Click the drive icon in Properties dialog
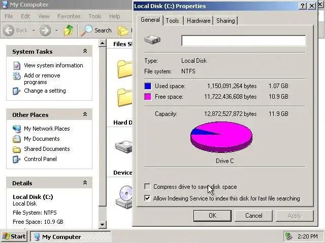The height and width of the screenshot is (243, 325). [152, 39]
